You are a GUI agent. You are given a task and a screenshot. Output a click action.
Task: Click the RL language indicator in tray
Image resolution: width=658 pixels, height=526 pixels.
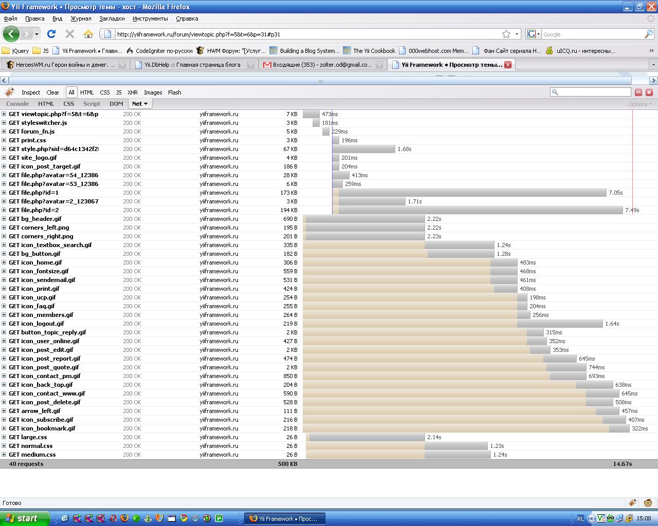click(x=580, y=519)
